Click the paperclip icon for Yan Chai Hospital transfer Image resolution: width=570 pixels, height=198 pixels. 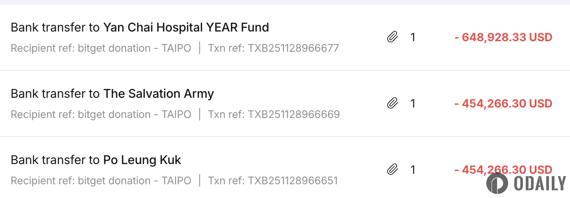[393, 38]
